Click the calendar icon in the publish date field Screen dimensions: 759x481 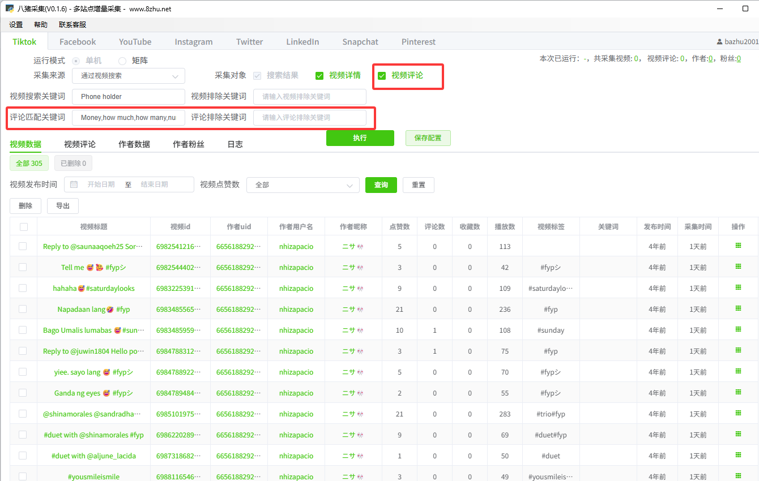click(74, 184)
